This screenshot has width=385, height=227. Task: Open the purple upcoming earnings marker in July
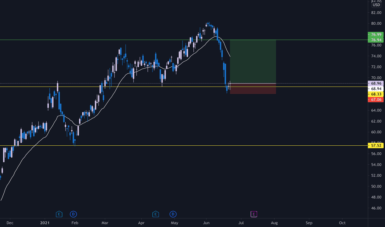pyautogui.click(x=254, y=214)
